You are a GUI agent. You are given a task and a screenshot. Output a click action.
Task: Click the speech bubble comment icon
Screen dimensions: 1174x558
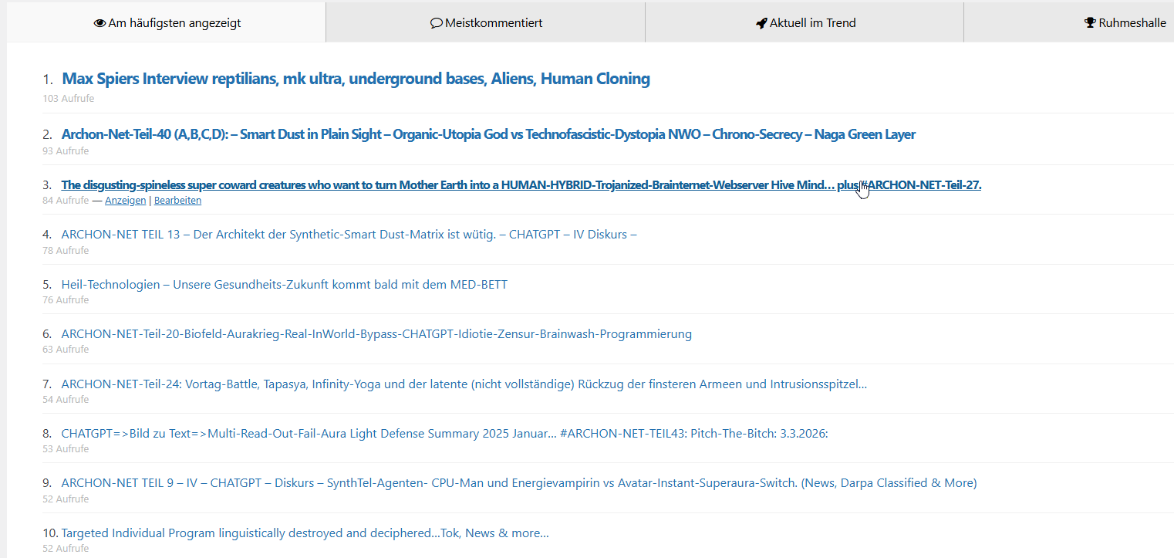pos(436,23)
